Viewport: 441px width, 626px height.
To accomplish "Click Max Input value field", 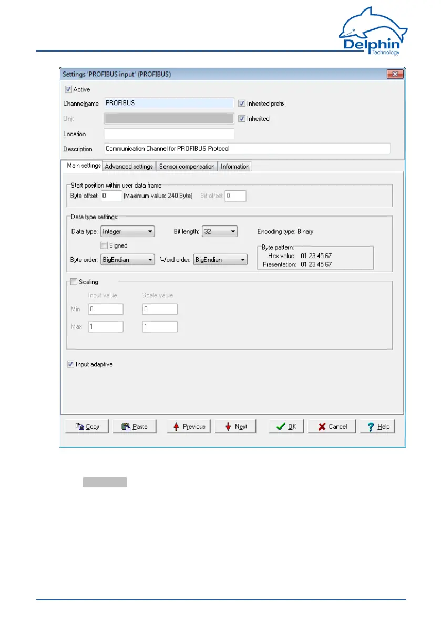I will (x=106, y=326).
